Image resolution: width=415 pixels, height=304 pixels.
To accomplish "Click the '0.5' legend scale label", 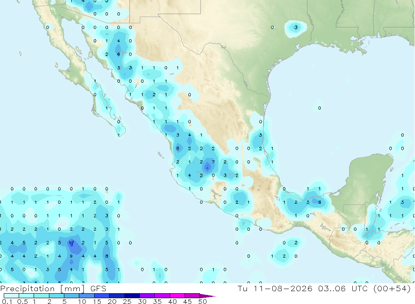I will point(22,302).
